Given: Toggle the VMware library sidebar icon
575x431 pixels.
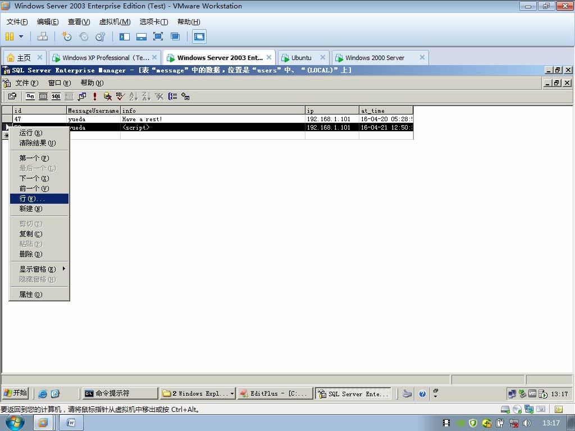Looking at the screenshot, I should pos(125,36).
